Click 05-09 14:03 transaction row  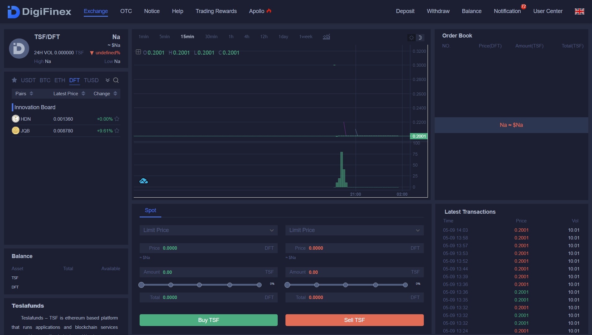511,230
